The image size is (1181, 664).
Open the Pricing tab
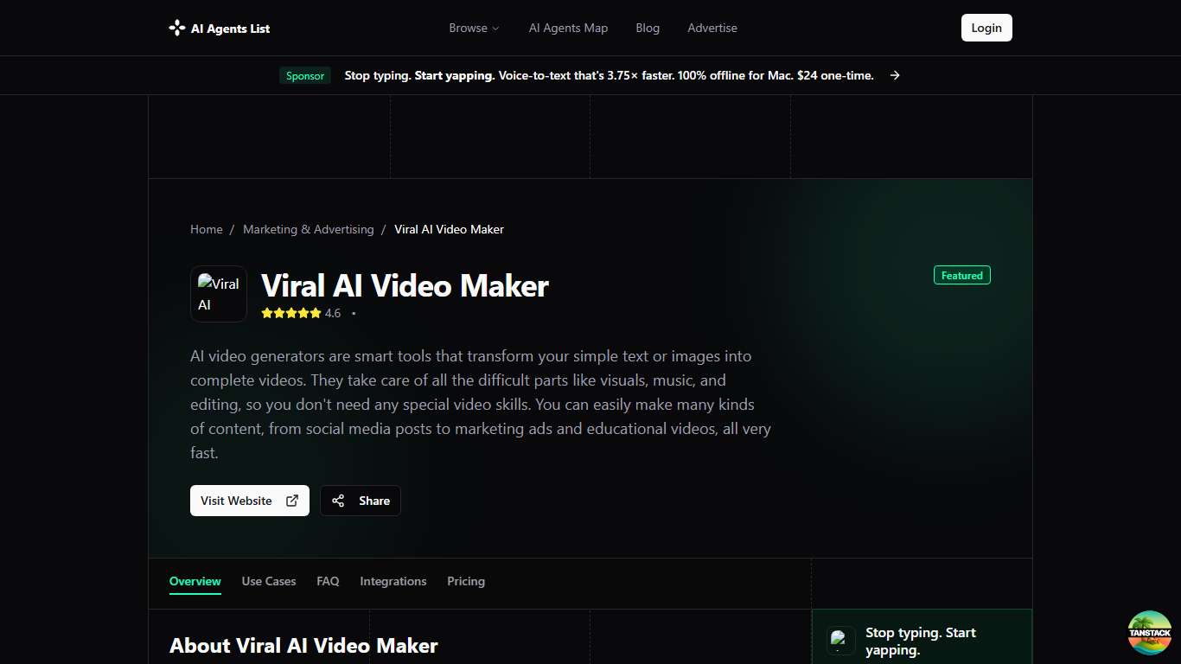(466, 581)
